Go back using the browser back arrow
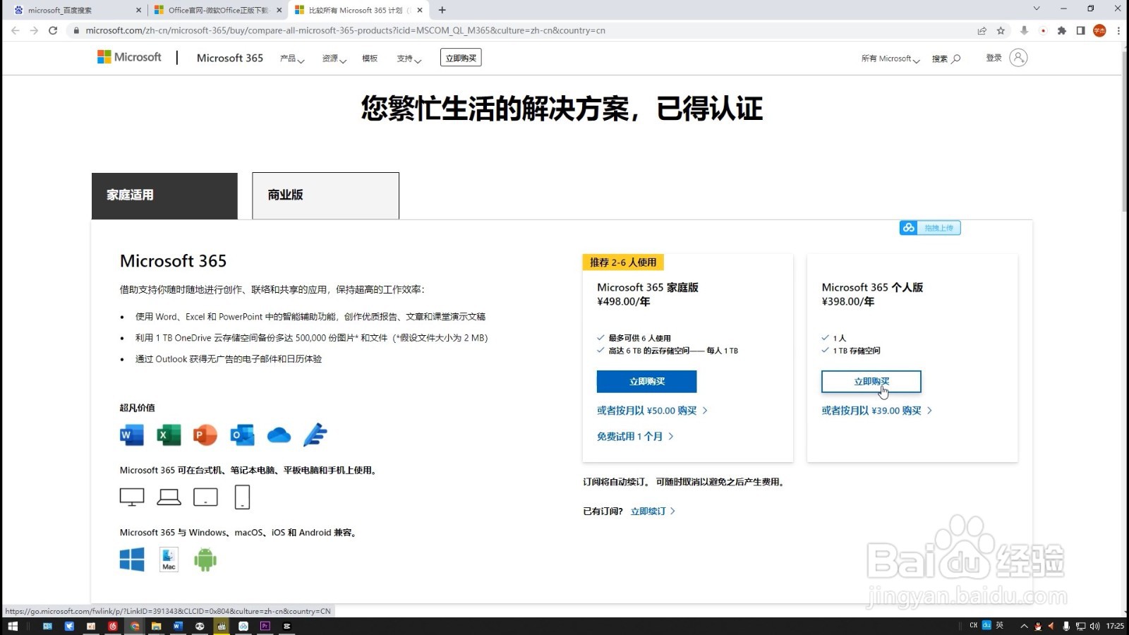This screenshot has width=1129, height=635. [x=16, y=30]
